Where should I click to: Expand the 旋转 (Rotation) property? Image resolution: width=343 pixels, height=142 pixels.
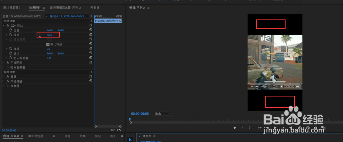tap(6, 49)
